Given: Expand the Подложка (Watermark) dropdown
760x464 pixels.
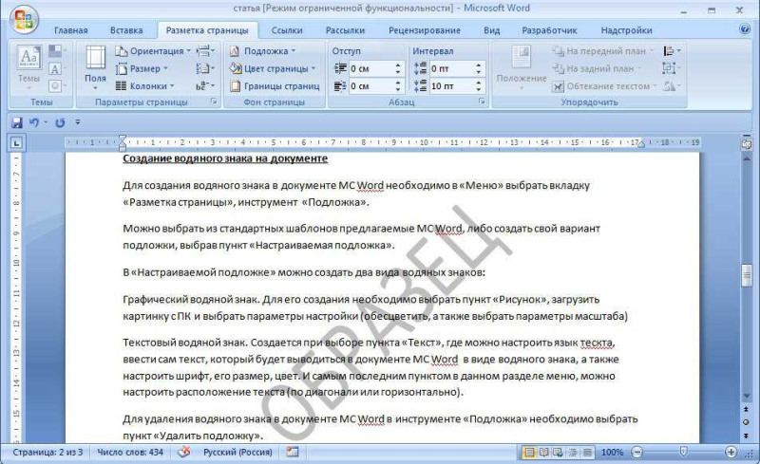Looking at the screenshot, I should (263, 50).
